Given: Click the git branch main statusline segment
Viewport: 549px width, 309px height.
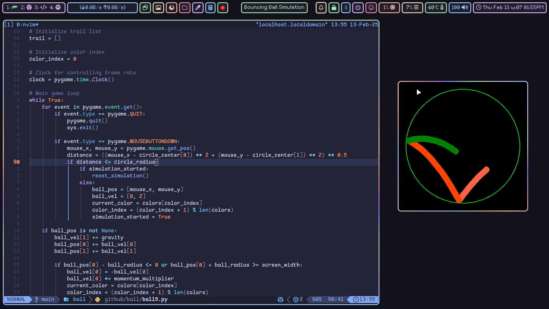Looking at the screenshot, I should pos(45,299).
